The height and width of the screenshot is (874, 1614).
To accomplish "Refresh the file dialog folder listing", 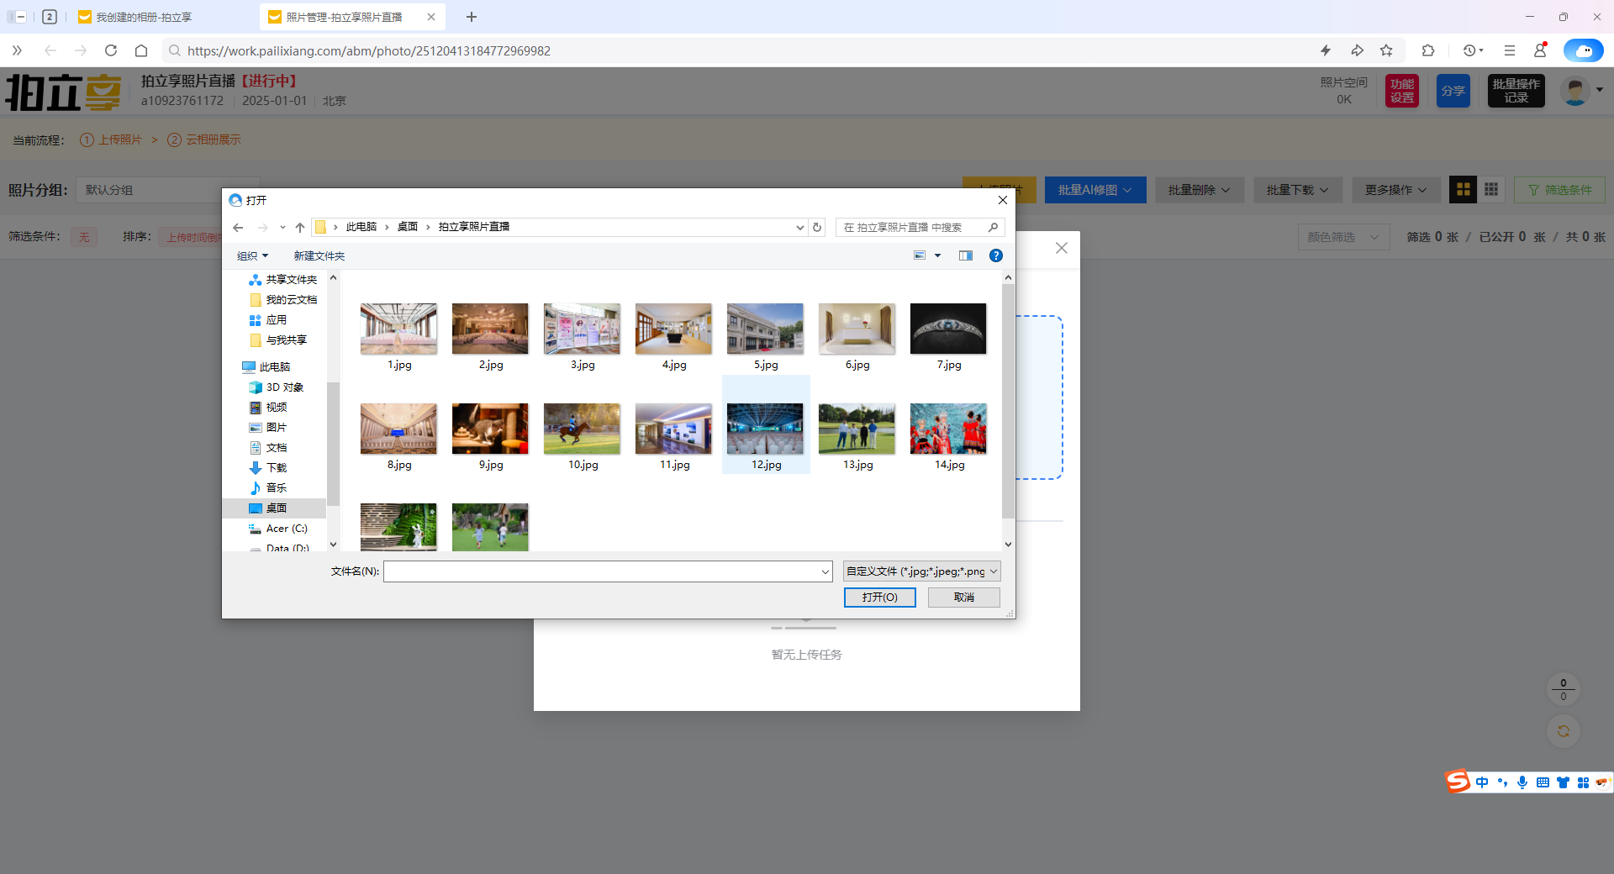I will [816, 228].
